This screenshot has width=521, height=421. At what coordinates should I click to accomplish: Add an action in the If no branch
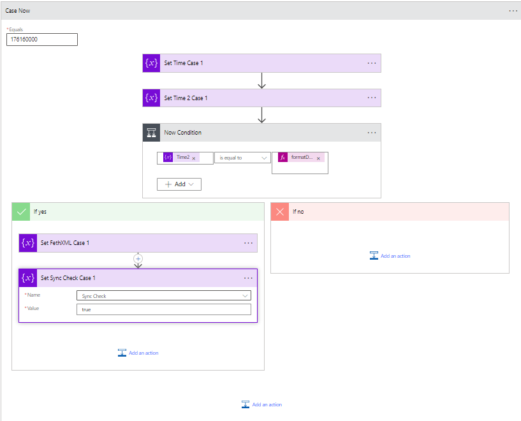390,256
